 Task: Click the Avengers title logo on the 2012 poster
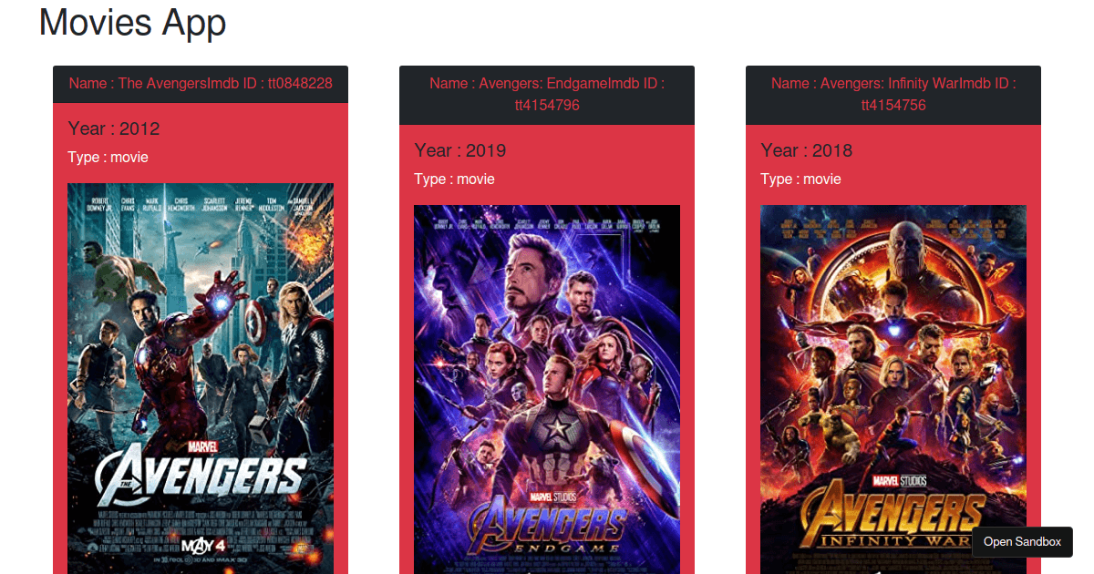pos(201,477)
